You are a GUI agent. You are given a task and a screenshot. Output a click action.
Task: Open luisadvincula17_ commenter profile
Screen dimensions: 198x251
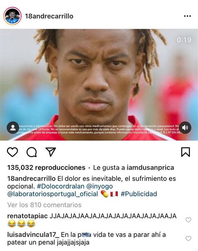33,235
